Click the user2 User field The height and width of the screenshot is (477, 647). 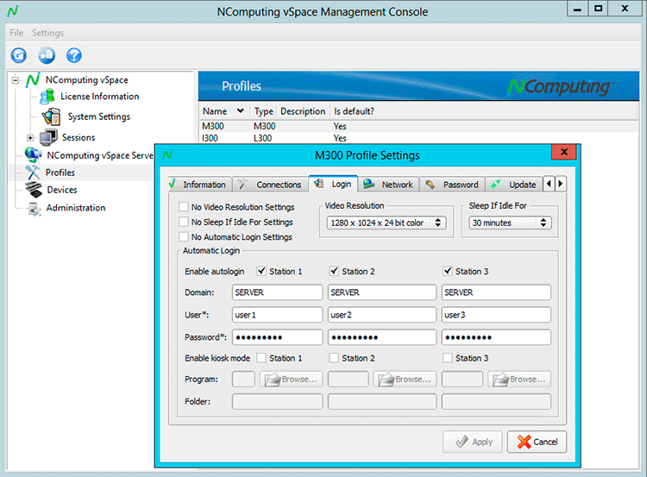click(382, 315)
